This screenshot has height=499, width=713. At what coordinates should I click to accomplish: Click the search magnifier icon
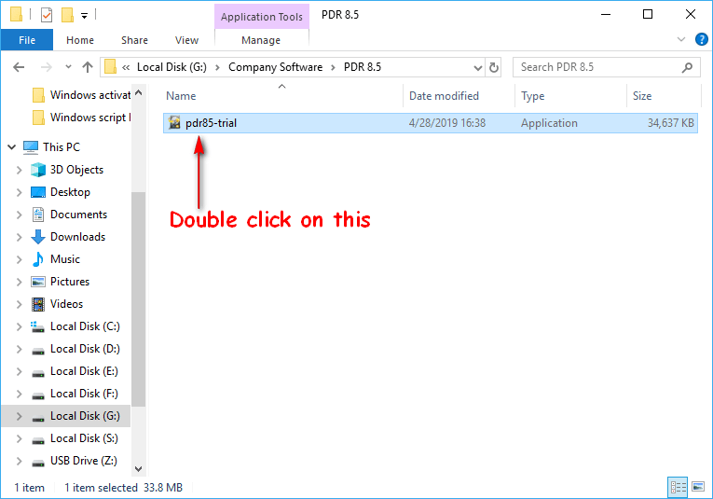pos(688,67)
